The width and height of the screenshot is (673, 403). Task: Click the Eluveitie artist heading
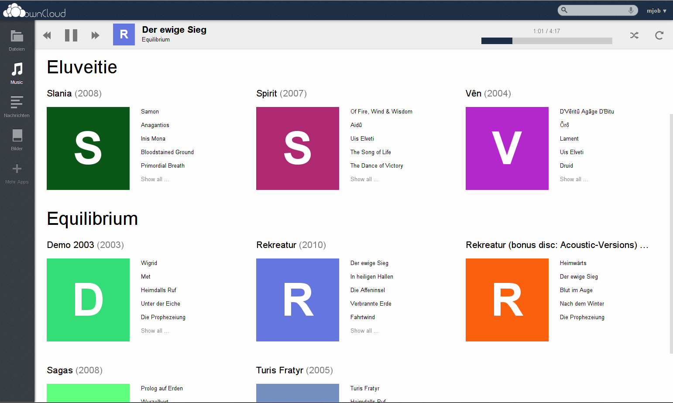pyautogui.click(x=82, y=67)
